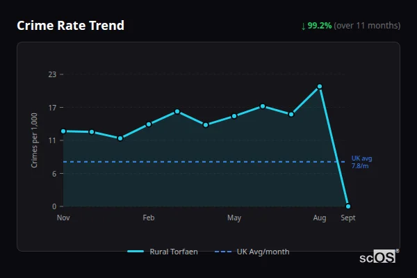Click the green 99.2% decrease value

[x=320, y=26]
